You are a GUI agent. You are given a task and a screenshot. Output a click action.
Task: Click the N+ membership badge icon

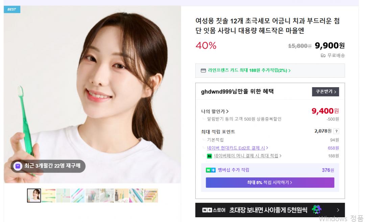point(211,170)
